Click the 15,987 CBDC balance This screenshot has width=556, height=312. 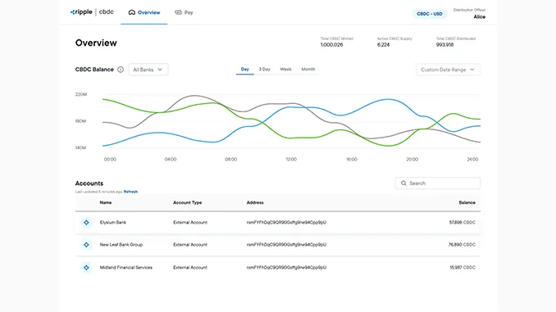point(463,268)
